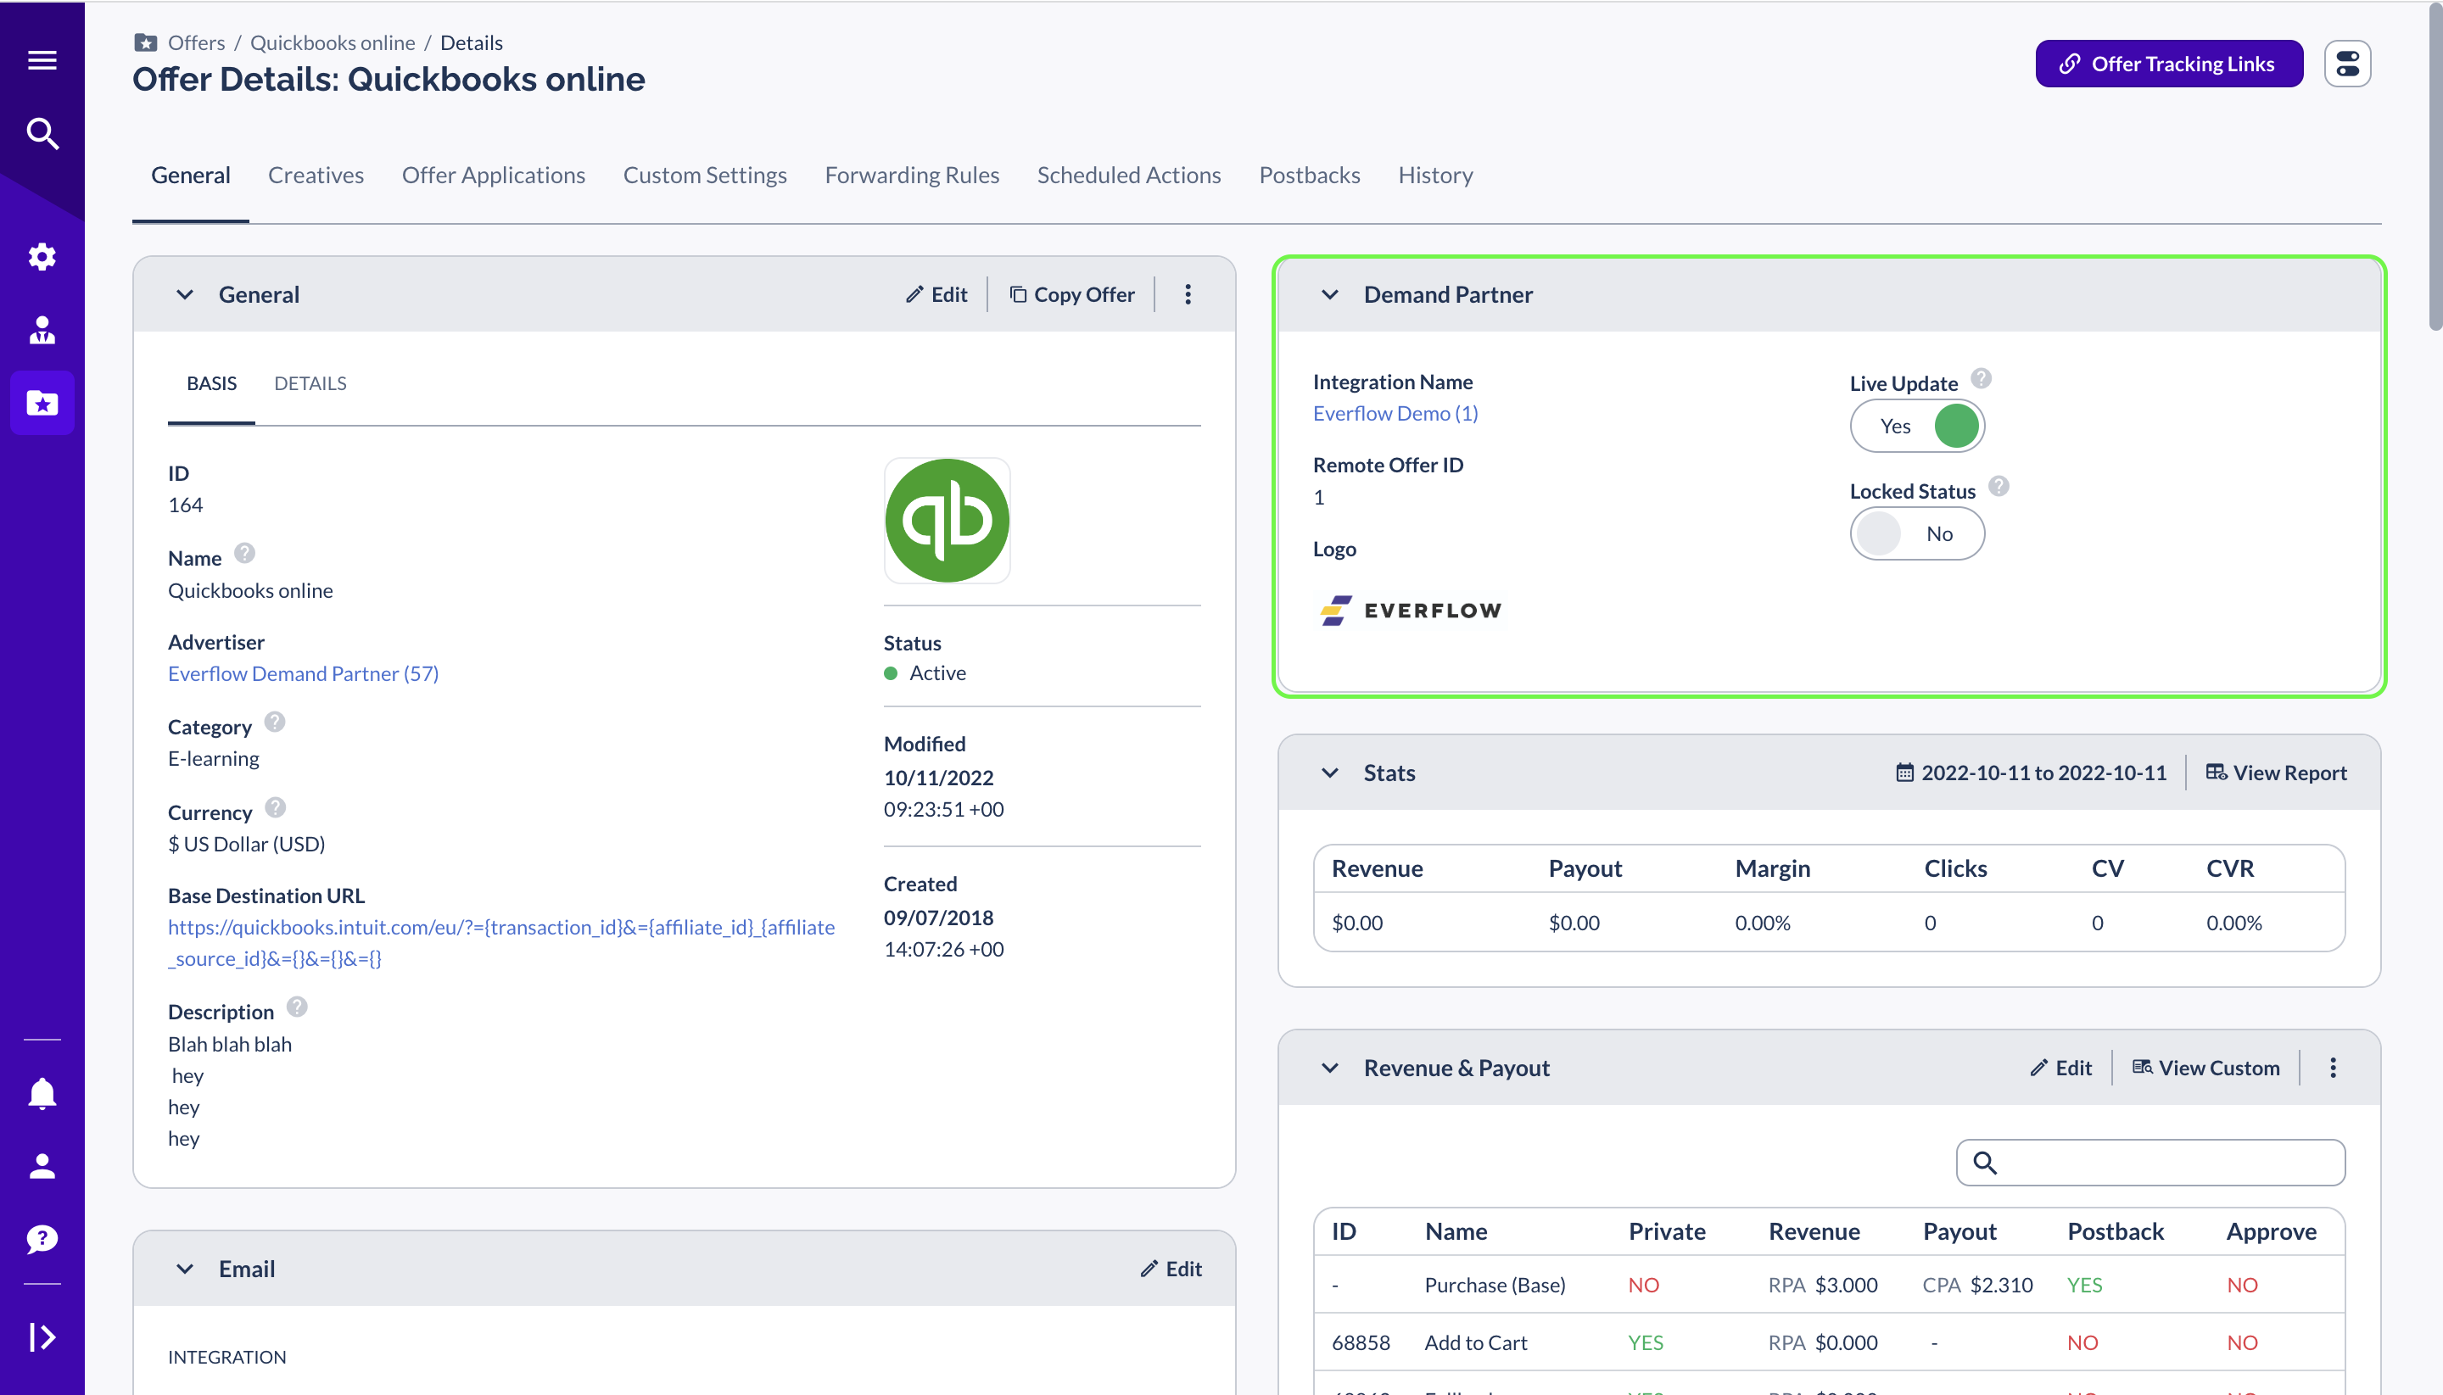This screenshot has height=1395, width=2443.
Task: Open the DETAILS sub-tab
Action: [x=310, y=383]
